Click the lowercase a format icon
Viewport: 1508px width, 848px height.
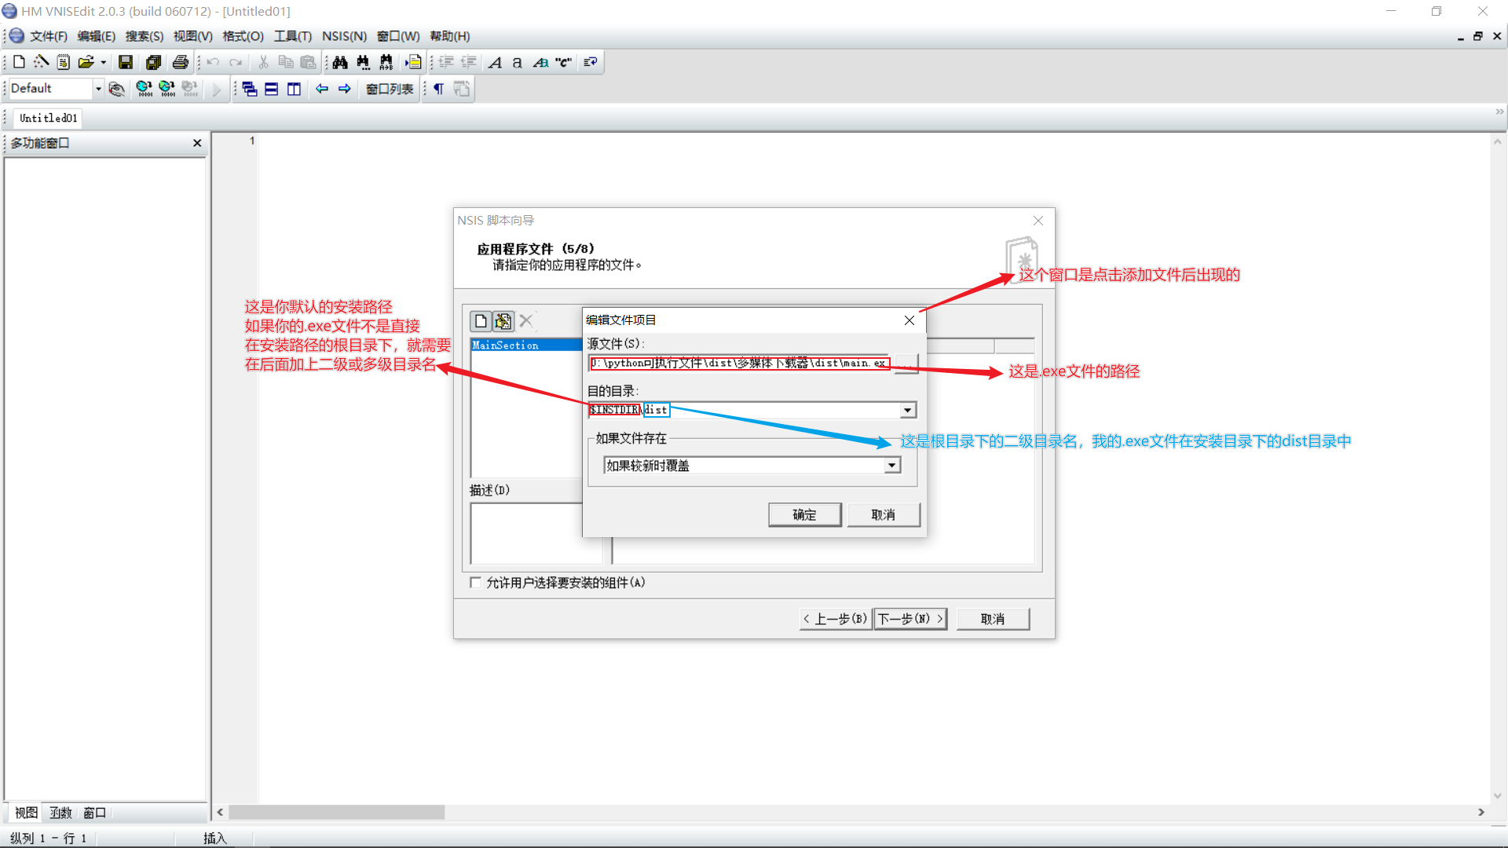(x=517, y=62)
